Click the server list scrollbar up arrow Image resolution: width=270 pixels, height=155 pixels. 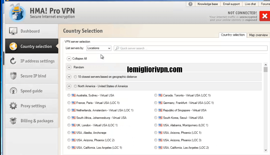pos(266,65)
